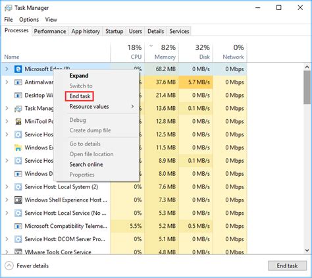Expand the Antimalware process group
Screen dimensions: 312x278
click(x=7, y=82)
